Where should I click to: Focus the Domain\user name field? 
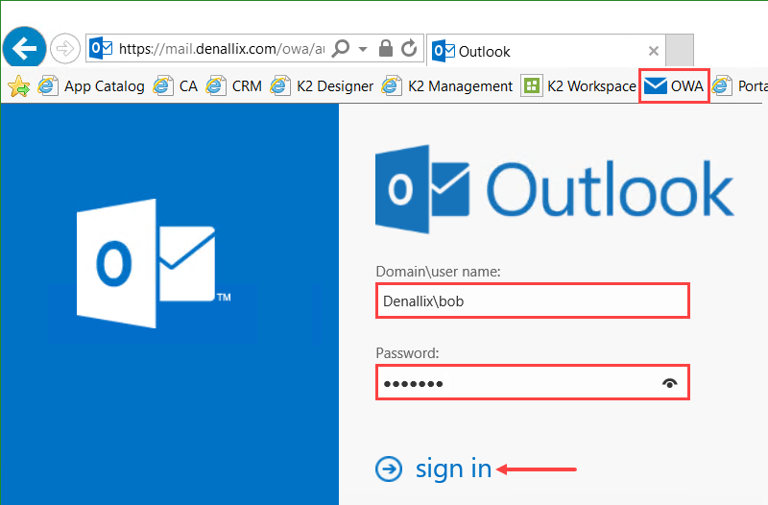[533, 301]
